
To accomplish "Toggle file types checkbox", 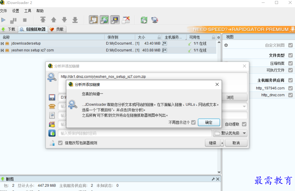I will coord(290,55).
